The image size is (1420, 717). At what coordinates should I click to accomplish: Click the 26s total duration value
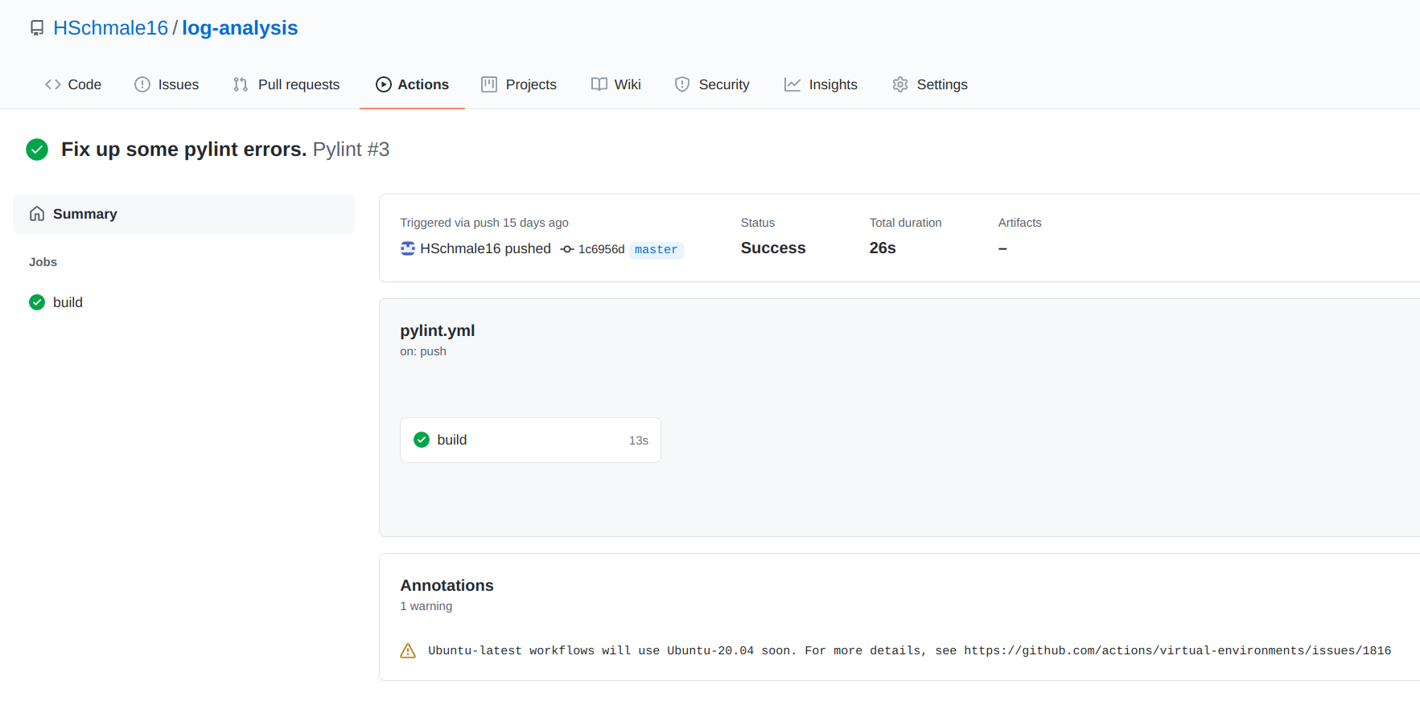click(x=883, y=248)
